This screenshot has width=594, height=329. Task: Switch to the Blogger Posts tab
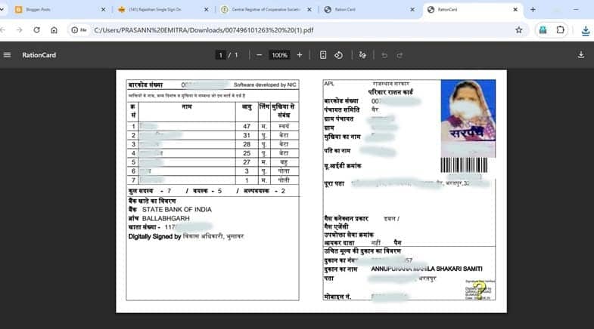point(51,10)
